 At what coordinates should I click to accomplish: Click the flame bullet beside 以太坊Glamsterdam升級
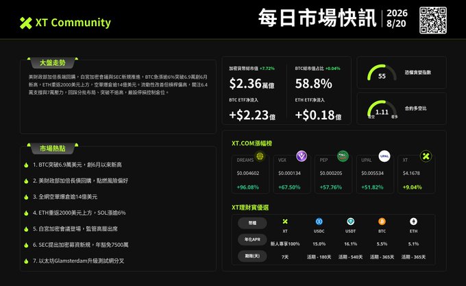[26, 261]
